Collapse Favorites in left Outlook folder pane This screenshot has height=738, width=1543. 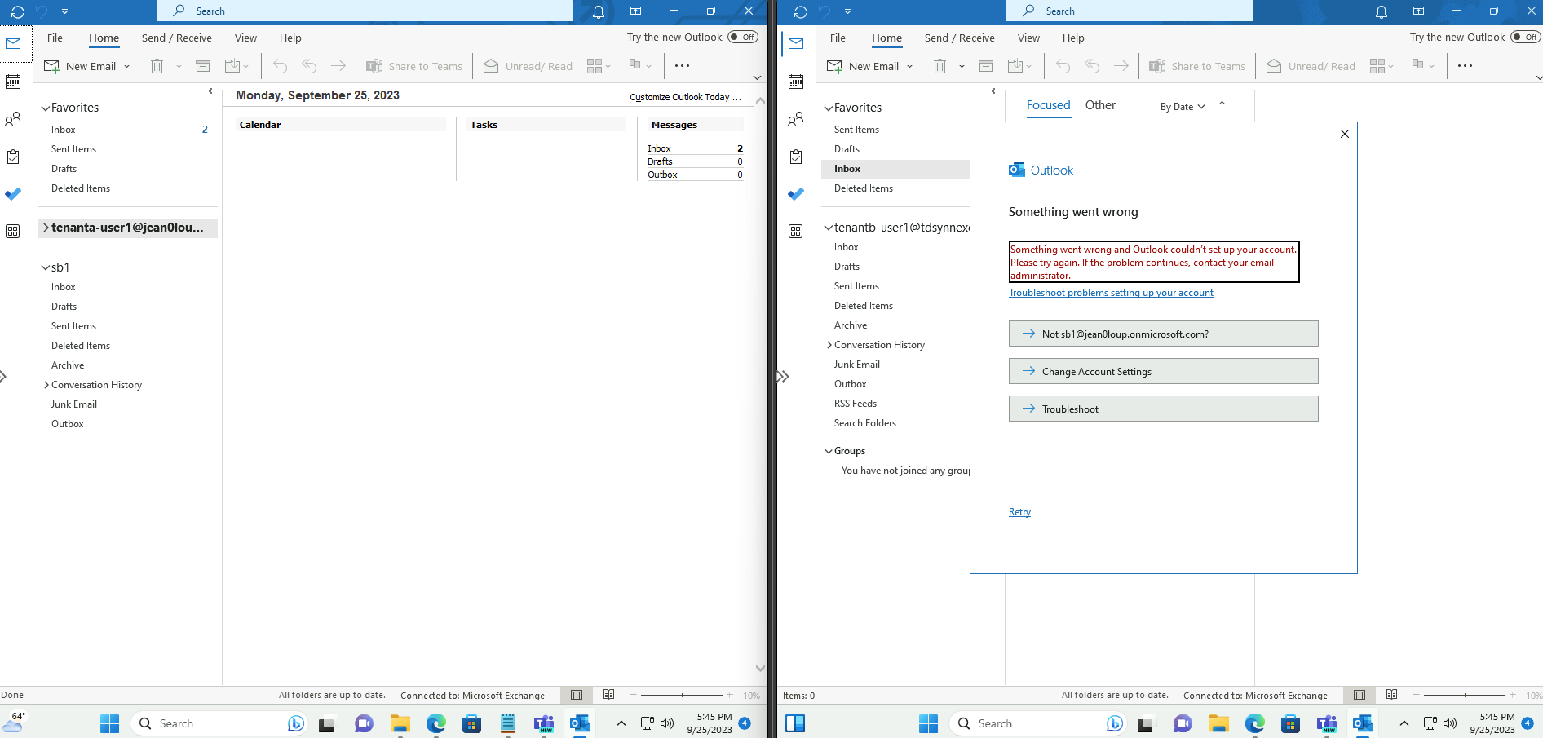pos(46,108)
